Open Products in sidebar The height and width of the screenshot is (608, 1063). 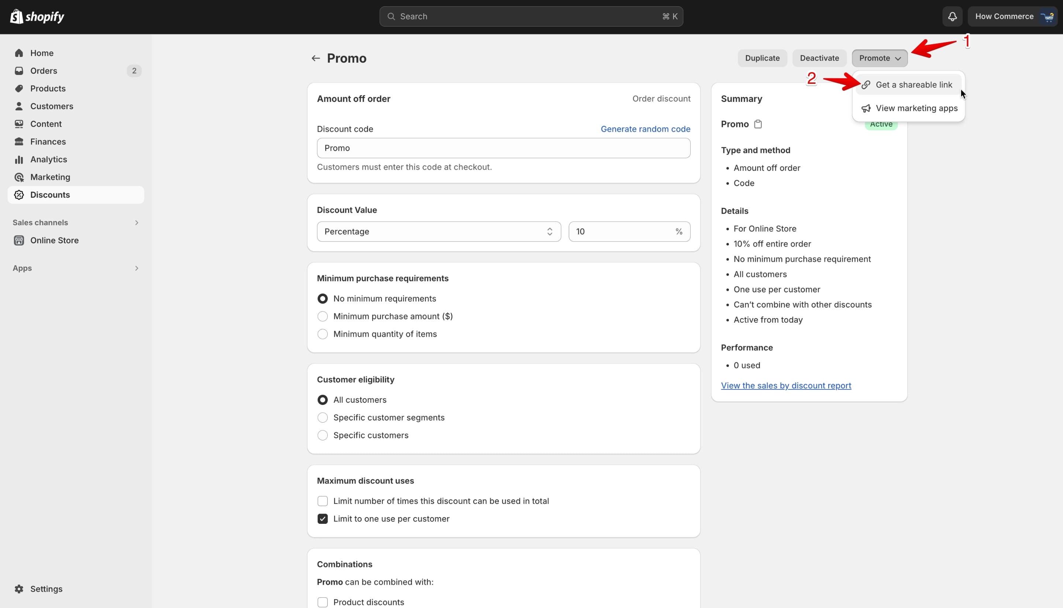coord(76,89)
